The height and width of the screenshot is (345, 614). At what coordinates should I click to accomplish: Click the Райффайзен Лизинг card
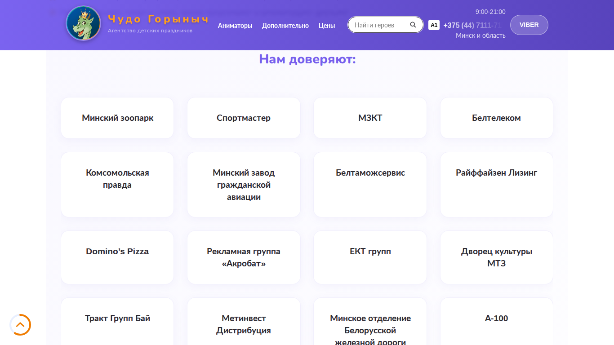click(x=497, y=185)
